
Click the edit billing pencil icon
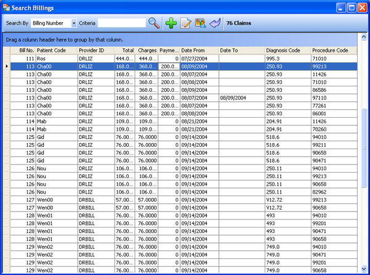coord(186,23)
